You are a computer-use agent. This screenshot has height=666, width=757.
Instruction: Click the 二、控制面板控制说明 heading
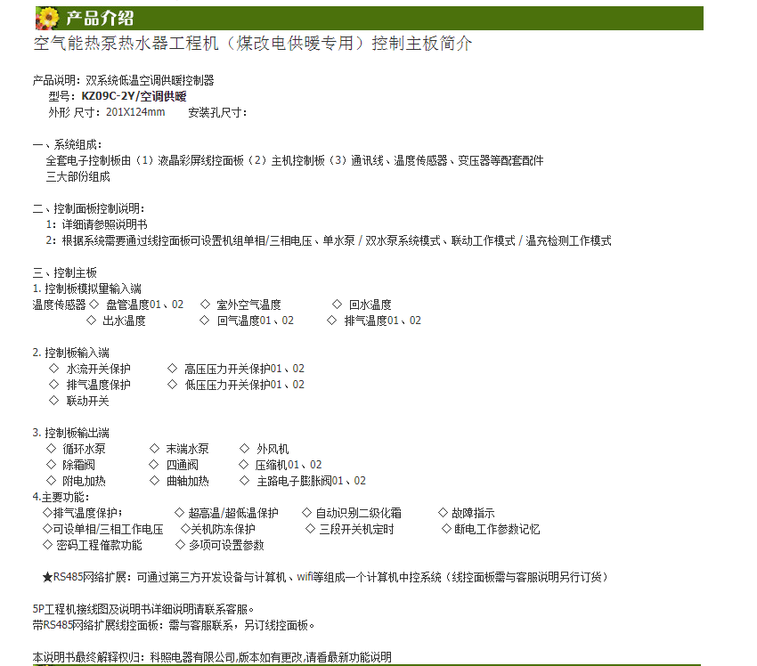[x=89, y=208]
